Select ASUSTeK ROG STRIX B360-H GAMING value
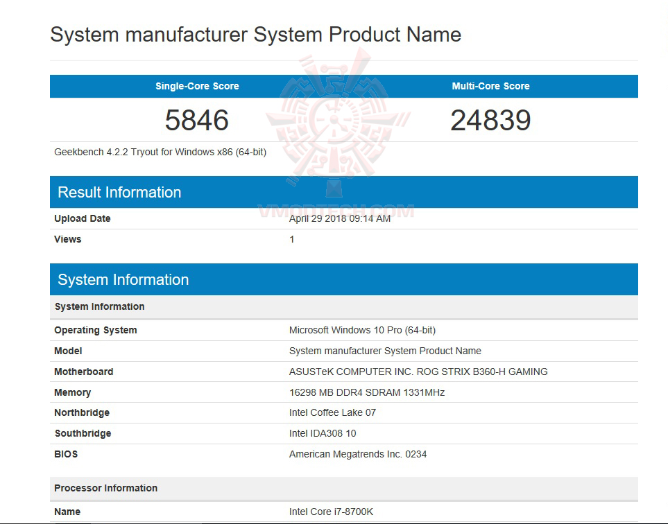This screenshot has width=668, height=524. click(418, 372)
